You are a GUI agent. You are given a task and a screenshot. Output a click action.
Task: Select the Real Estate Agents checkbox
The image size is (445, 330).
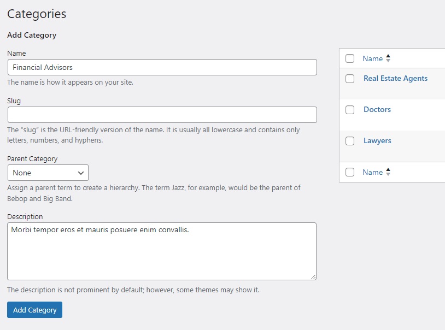coord(350,79)
